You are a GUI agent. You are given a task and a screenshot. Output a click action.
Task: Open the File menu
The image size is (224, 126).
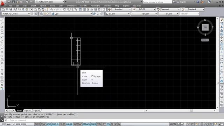pyautogui.click(x=10, y=6)
